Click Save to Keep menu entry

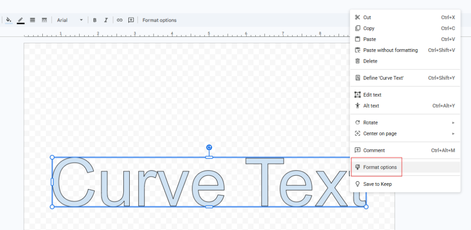[378, 184]
